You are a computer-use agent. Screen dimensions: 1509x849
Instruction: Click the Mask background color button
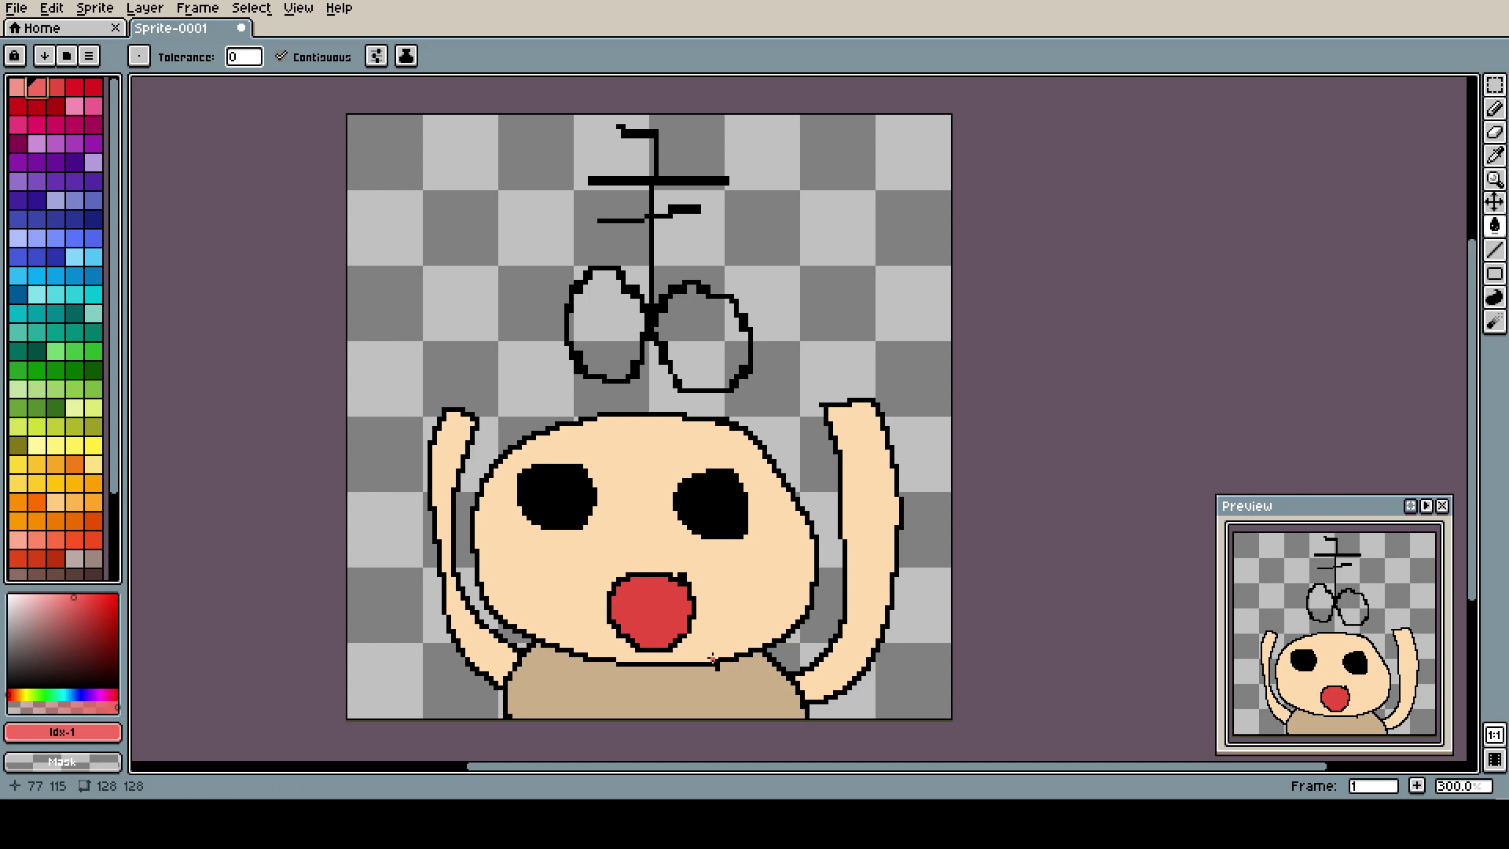[63, 762]
